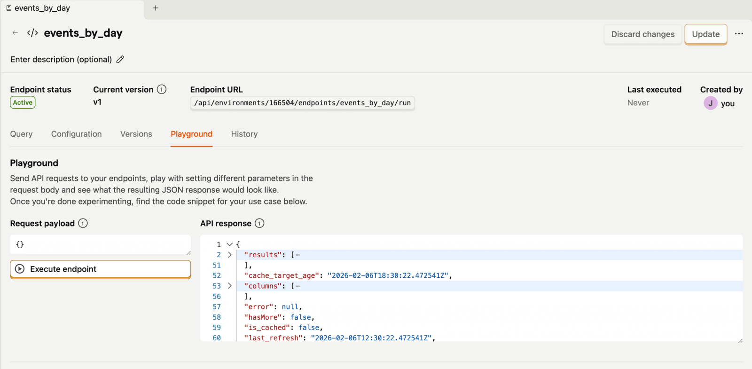
Task: Grab the Request payload resize handle
Action: [x=188, y=252]
